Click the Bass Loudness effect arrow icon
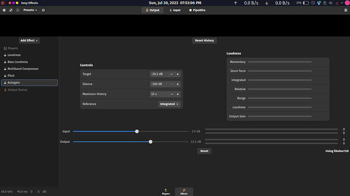350x196 pixels. pyautogui.click(x=5, y=62)
